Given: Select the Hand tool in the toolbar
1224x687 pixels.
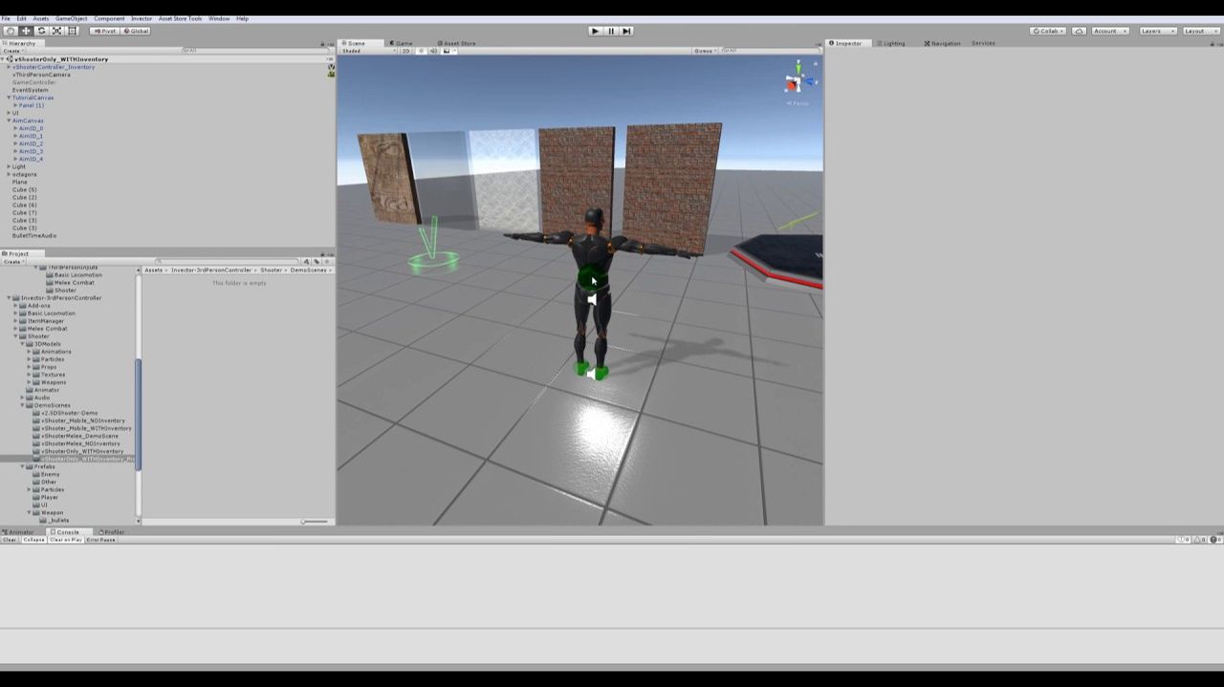Looking at the screenshot, I should click(11, 31).
